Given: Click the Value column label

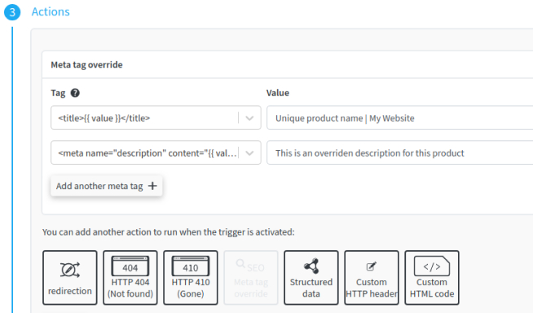Looking at the screenshot, I should pos(278,93).
